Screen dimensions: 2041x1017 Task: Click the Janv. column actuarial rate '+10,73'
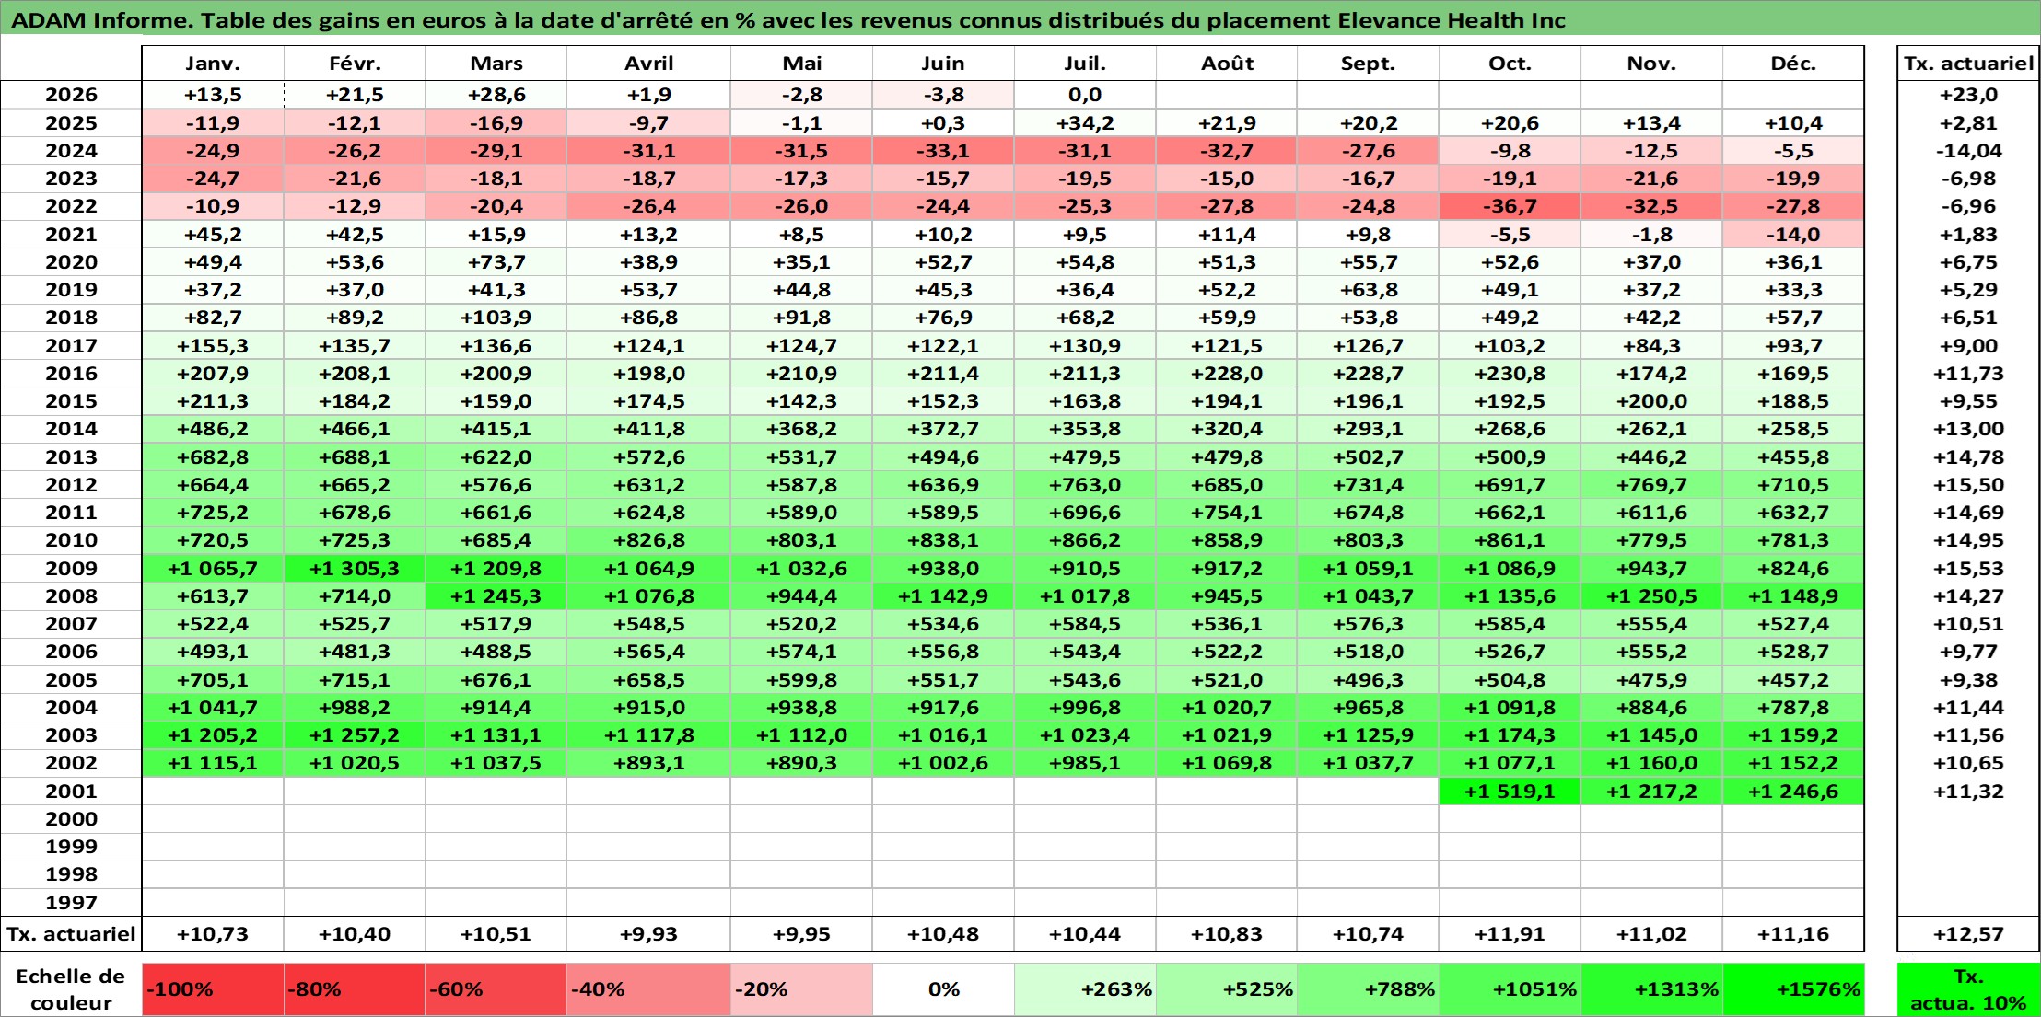[x=213, y=934]
